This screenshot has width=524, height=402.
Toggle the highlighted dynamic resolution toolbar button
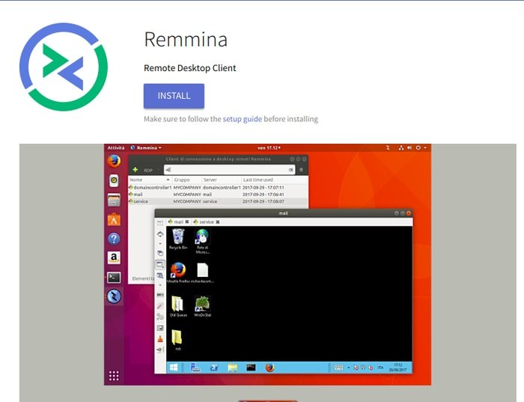click(x=160, y=265)
